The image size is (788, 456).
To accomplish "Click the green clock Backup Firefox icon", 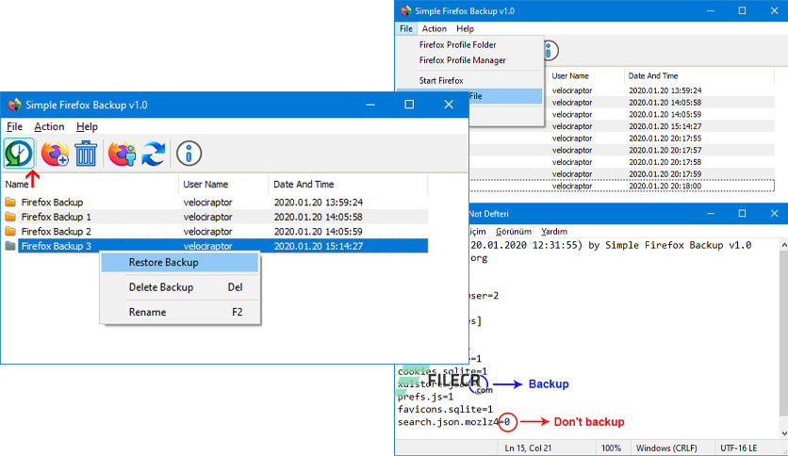I will [19, 154].
